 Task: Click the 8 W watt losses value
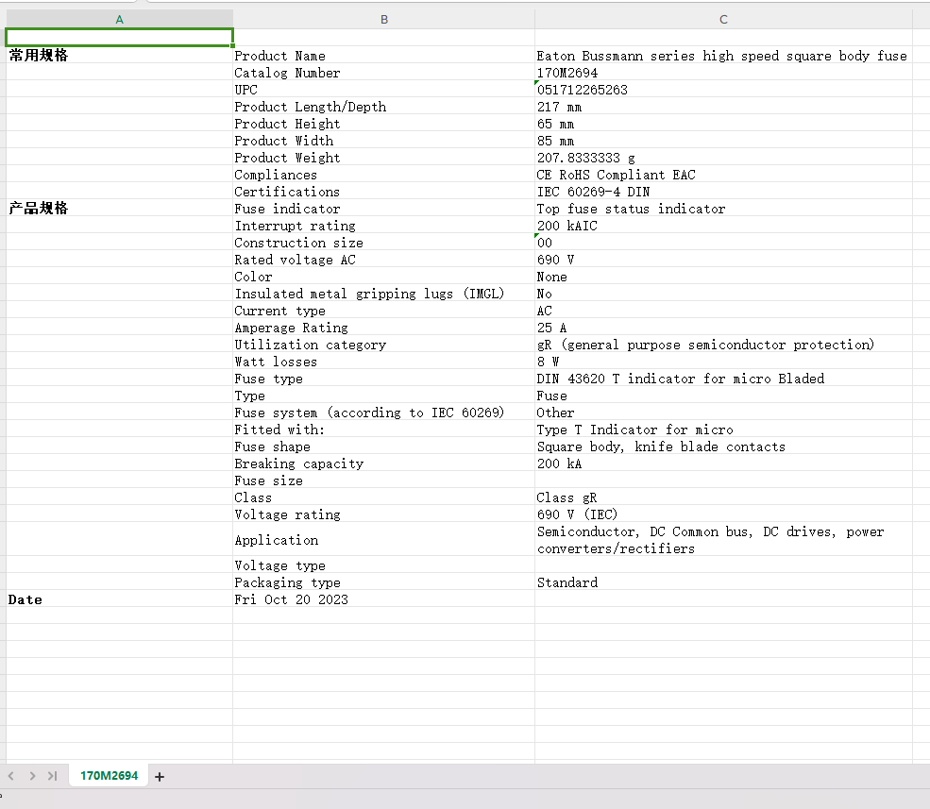[x=723, y=362]
